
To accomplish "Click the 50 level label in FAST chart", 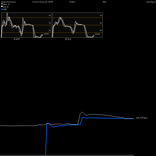I will pos(50,23).
